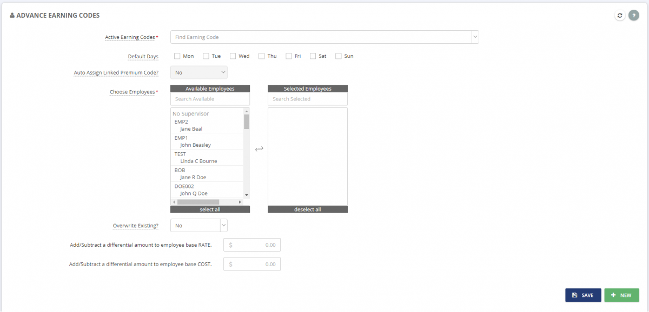The height and width of the screenshot is (312, 649).
Task: Click the scroll right arrow in employee list
Action: pos(241,202)
